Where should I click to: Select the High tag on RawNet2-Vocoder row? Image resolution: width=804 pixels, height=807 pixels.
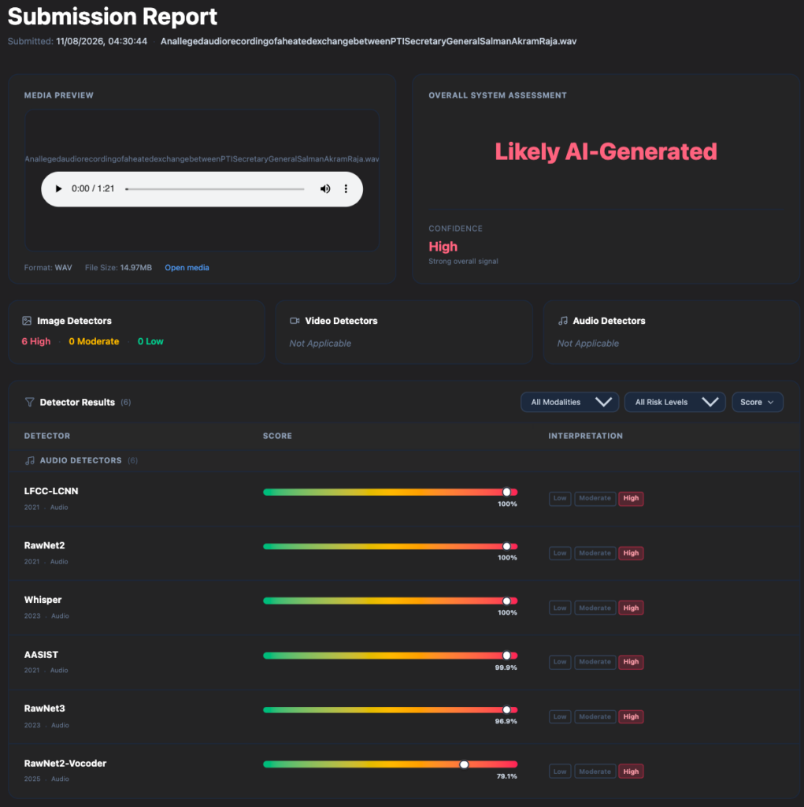point(631,772)
